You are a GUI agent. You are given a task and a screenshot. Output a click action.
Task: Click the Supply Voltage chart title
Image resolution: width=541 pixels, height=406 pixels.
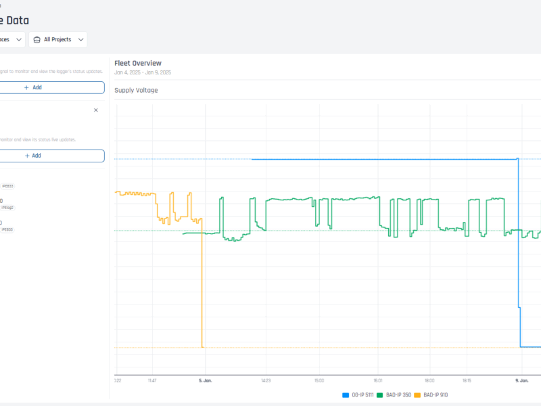(136, 90)
